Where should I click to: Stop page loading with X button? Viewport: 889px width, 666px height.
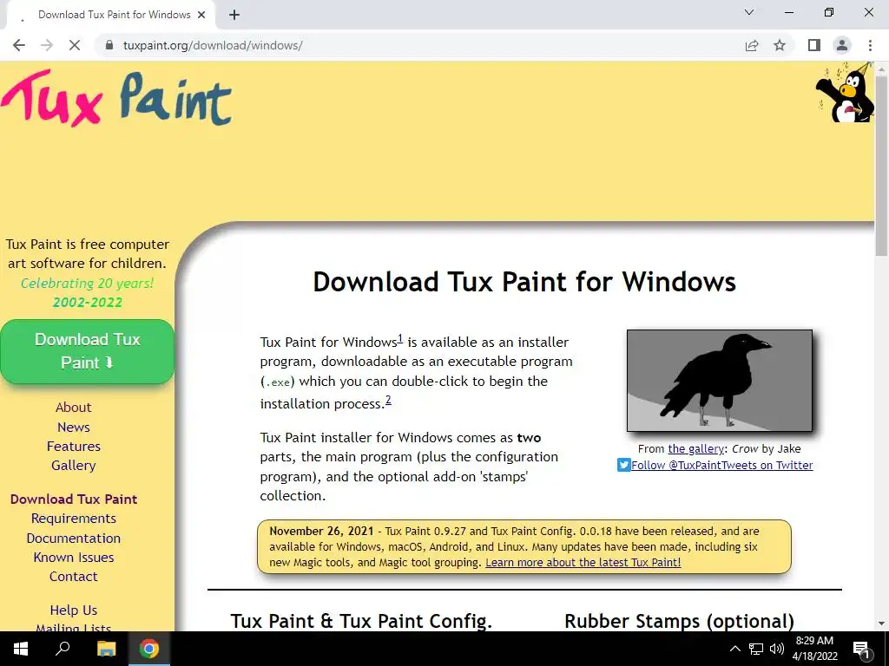click(75, 45)
